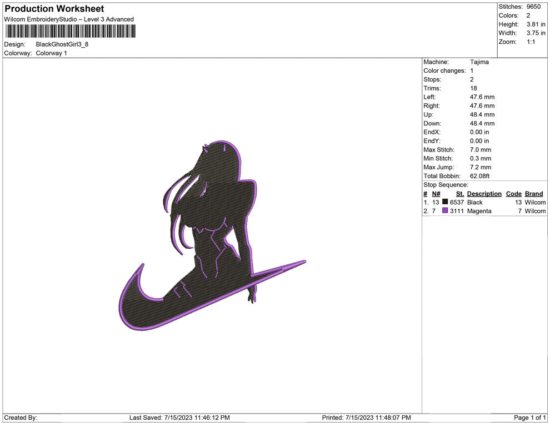The height and width of the screenshot is (423, 550).
Task: Click the embroidery design preview image
Action: (x=212, y=235)
